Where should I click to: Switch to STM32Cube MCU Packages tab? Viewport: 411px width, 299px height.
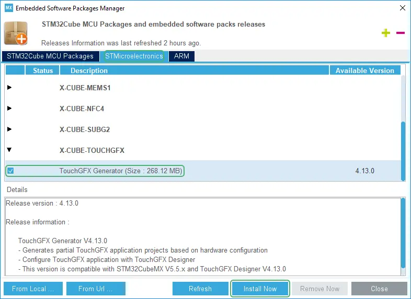(x=50, y=56)
